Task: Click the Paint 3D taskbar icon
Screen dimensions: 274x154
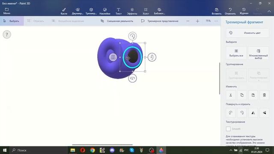Action: coord(161,150)
